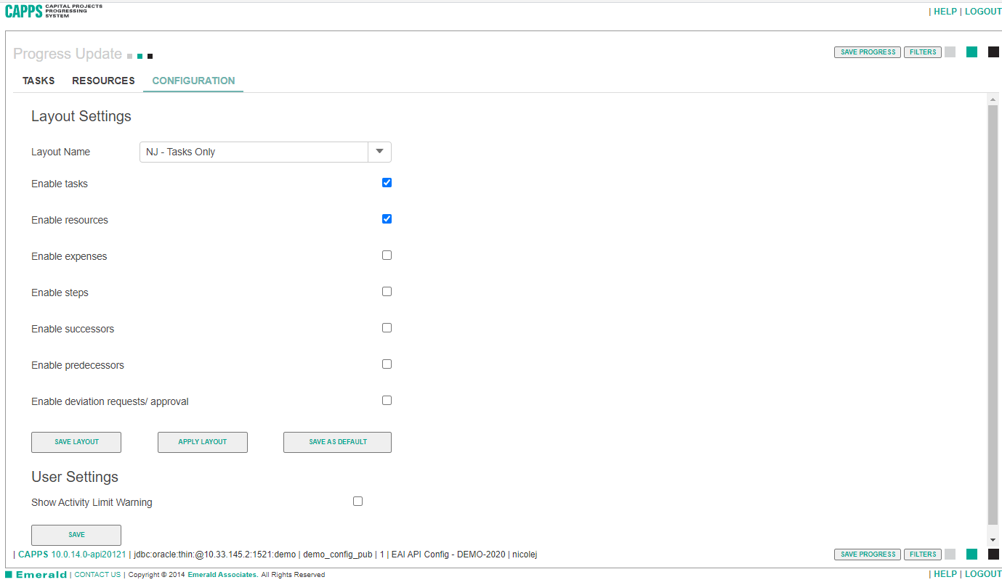Click the teal square icon beside top Filters
Image resolution: width=1002 pixels, height=585 pixels.
pos(971,52)
